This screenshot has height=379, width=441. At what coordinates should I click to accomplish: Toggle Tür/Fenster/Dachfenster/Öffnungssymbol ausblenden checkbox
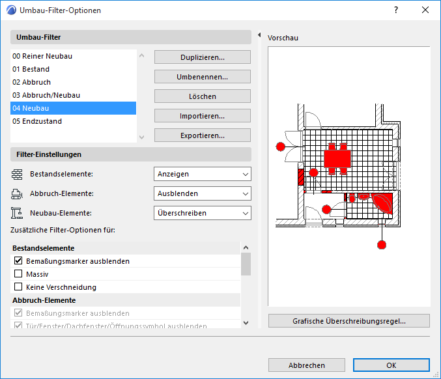point(18,326)
